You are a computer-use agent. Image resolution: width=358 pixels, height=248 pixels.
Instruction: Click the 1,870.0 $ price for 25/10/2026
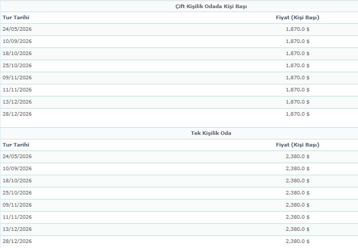(x=297, y=66)
